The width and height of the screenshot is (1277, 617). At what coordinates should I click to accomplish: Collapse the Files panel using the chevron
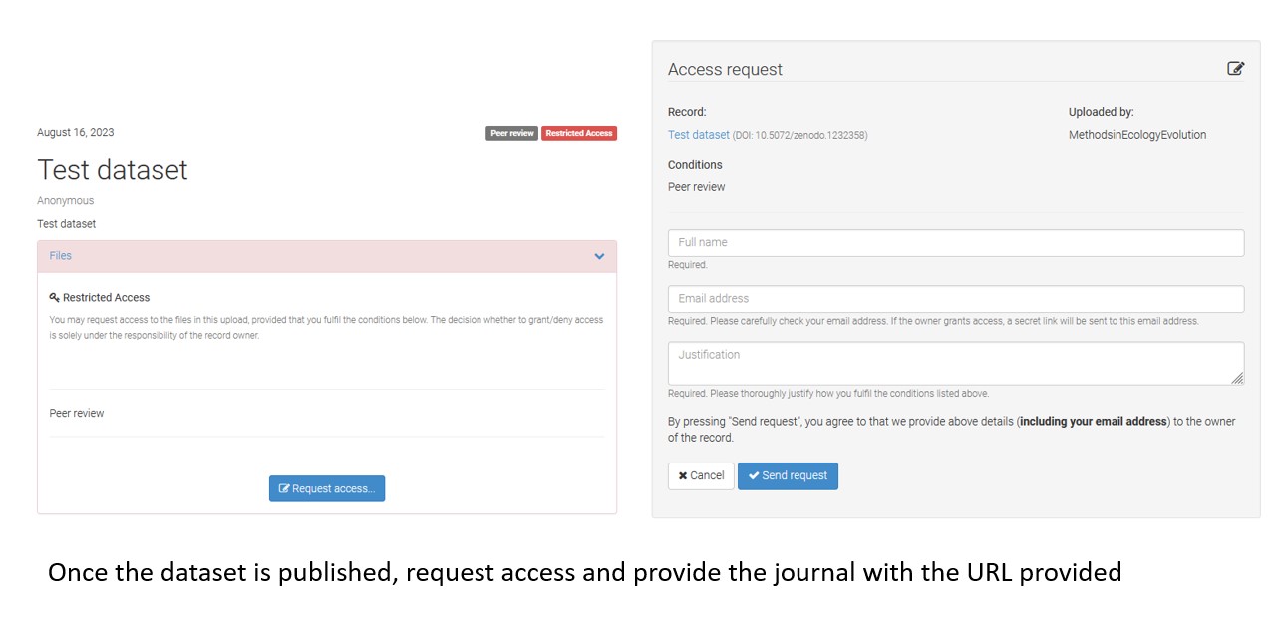click(599, 256)
